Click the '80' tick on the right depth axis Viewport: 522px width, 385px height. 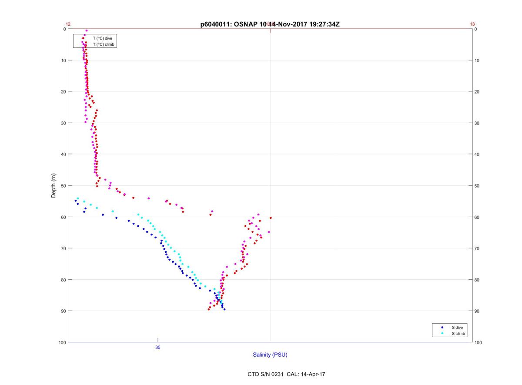point(477,280)
